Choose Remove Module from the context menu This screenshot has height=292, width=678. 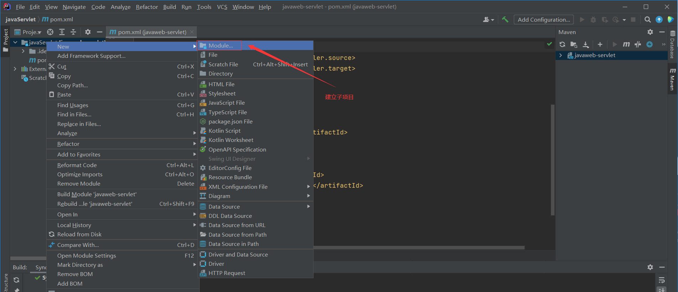point(122,183)
